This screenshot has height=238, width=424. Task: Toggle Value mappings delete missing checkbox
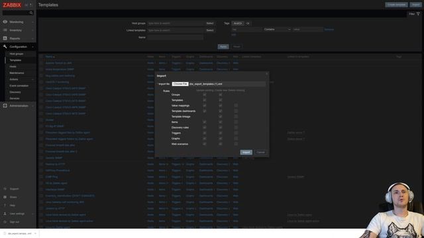236,106
